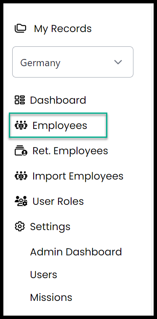Image resolution: width=157 pixels, height=319 pixels.
Task: Open the Germany country dropdown
Action: [73, 62]
